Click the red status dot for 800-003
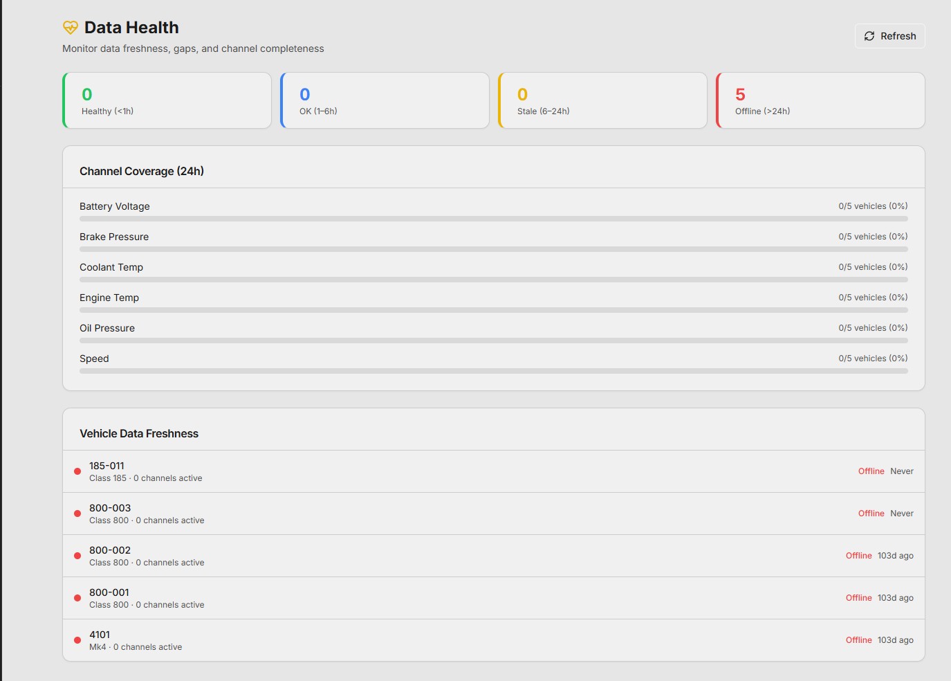951x681 pixels. pos(77,514)
